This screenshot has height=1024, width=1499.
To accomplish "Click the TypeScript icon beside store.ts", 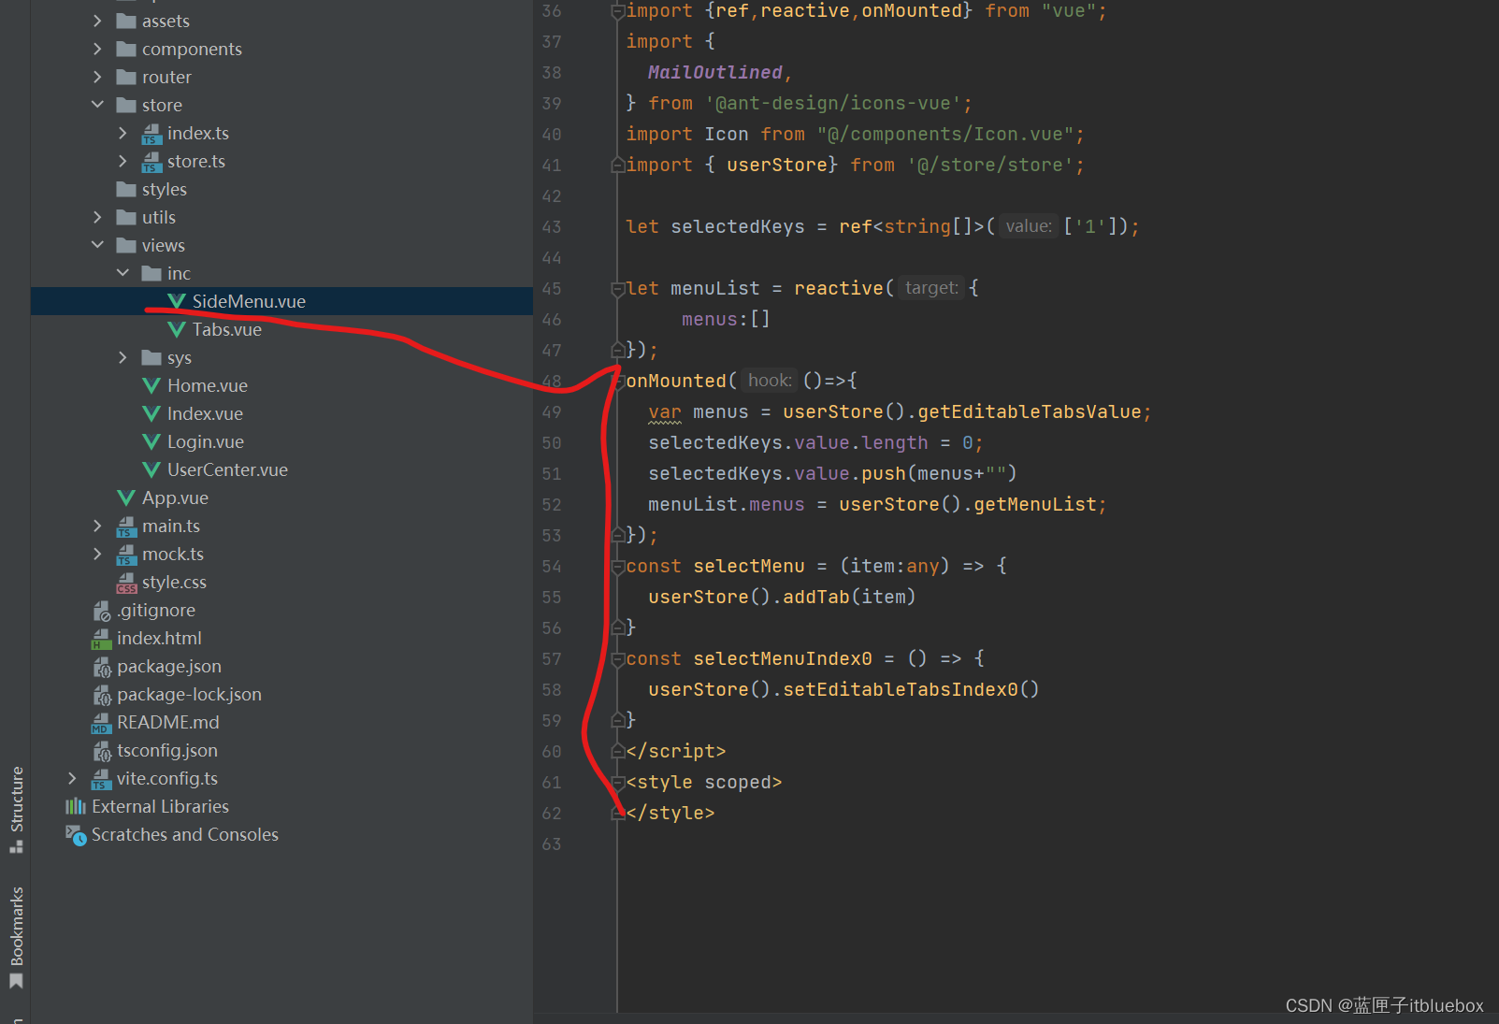I will tap(151, 162).
